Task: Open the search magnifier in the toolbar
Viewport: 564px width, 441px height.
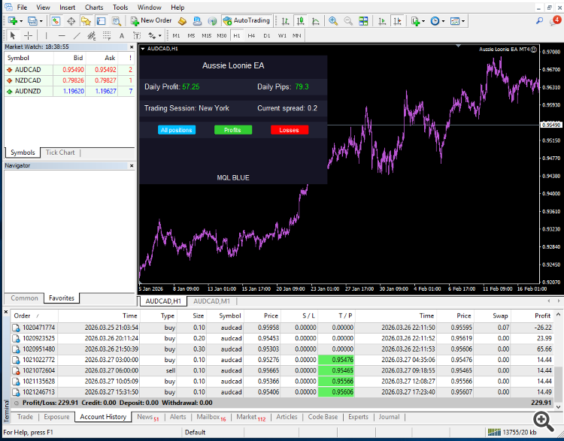Action: point(539,21)
